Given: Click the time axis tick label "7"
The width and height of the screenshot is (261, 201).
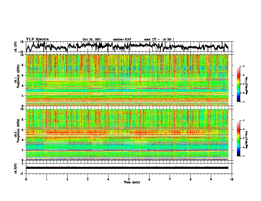Looking at the screenshot, I should coord(170,179).
